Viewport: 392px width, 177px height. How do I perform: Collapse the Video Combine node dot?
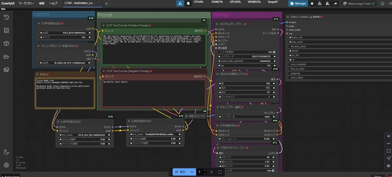[288, 17]
